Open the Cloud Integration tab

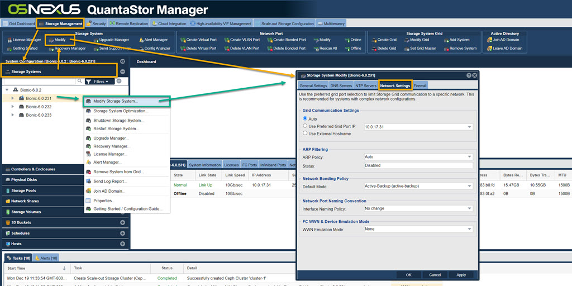(x=169, y=23)
